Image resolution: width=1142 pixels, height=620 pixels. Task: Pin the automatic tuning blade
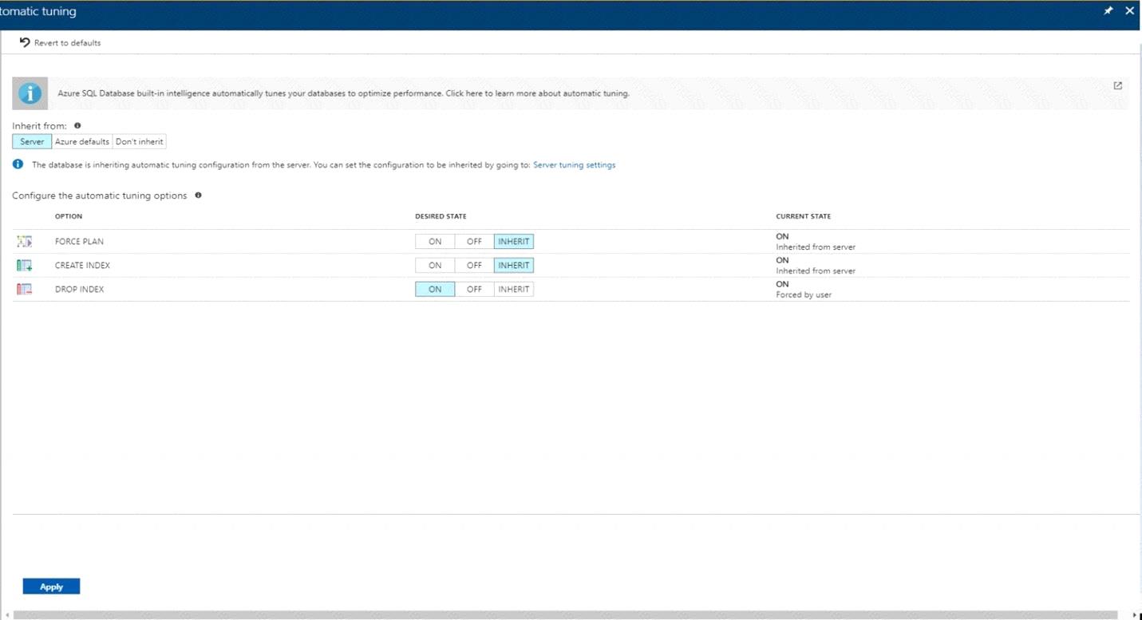[x=1108, y=11]
